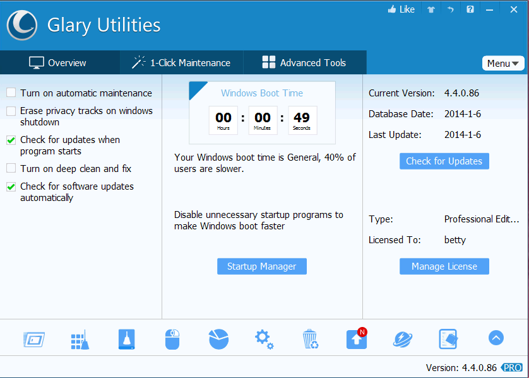
Task: Minimize the Glary Utilities window
Action: (489, 9)
